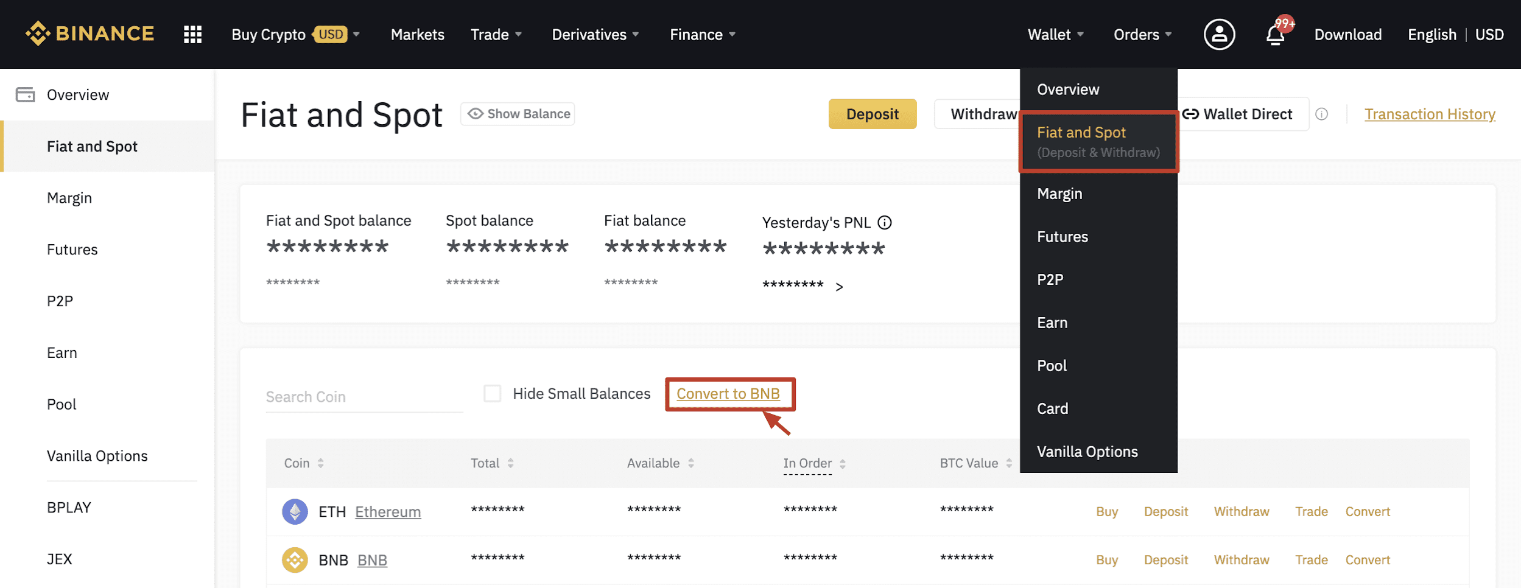Expand Derivatives dropdown menu

click(636, 34)
